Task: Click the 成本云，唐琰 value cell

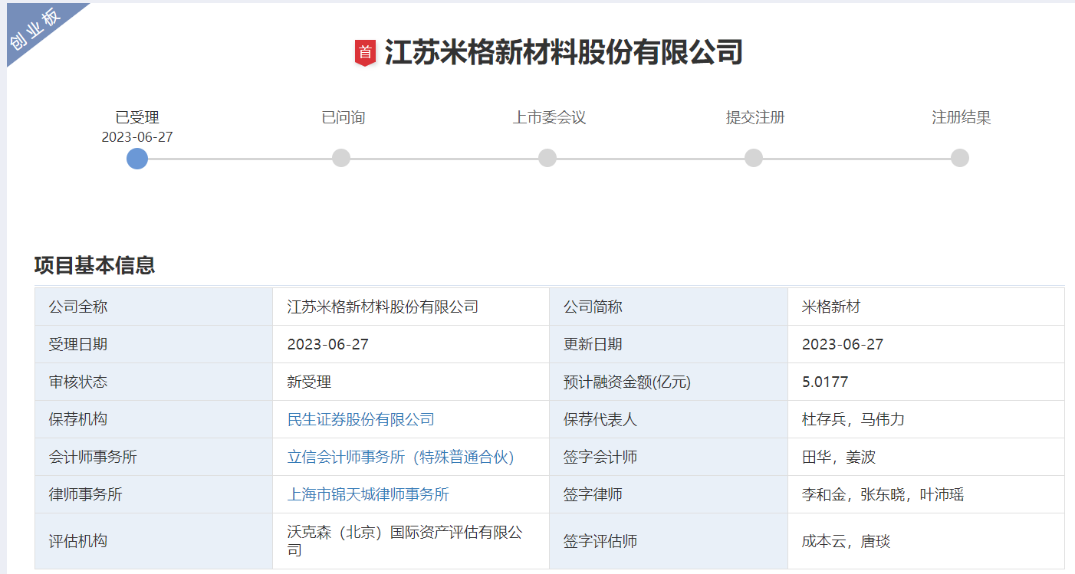Action: point(925,541)
